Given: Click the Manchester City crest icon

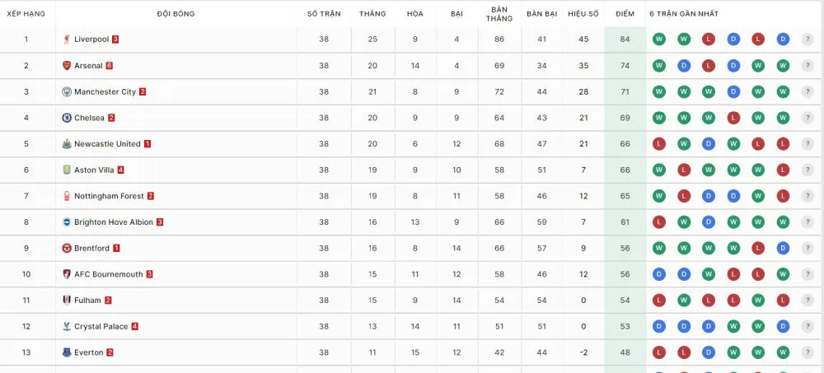Looking at the screenshot, I should 67,92.
